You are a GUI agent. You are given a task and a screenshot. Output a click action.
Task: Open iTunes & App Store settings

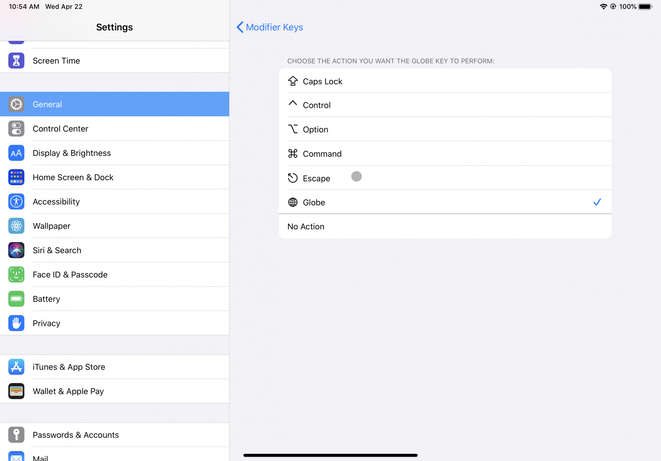pyautogui.click(x=115, y=367)
